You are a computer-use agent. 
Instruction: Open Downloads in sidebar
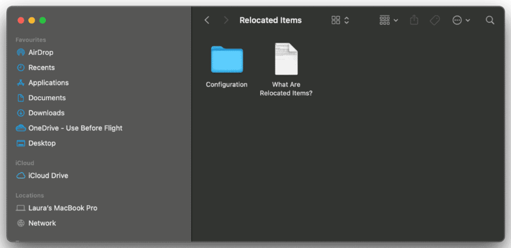(x=46, y=113)
